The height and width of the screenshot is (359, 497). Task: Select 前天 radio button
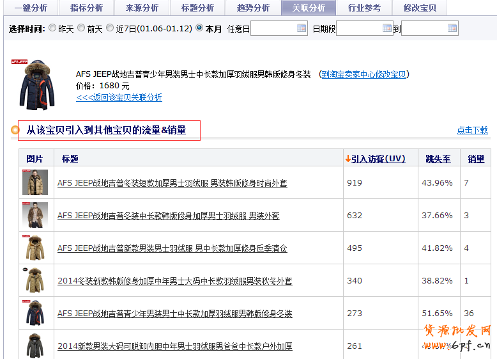click(81, 28)
